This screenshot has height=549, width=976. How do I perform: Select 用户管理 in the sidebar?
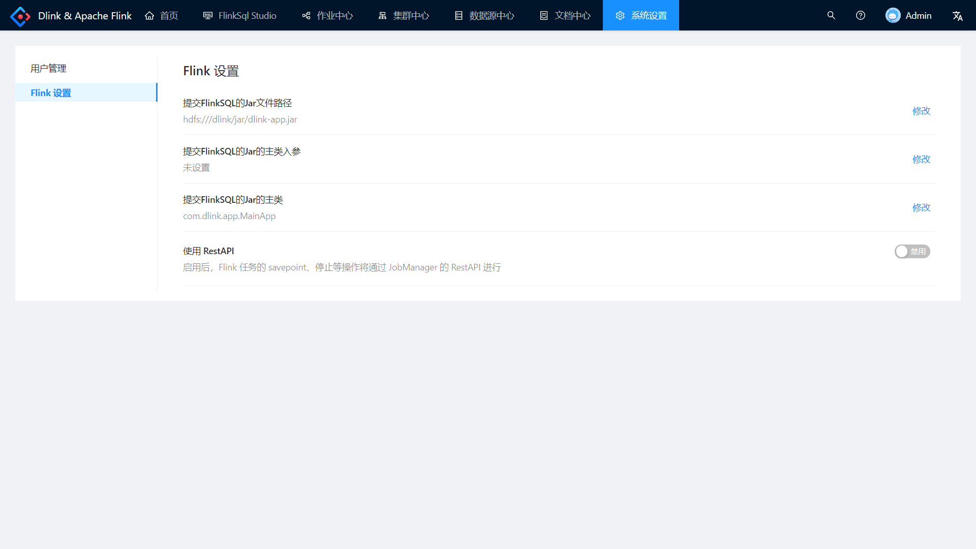pyautogui.click(x=48, y=69)
